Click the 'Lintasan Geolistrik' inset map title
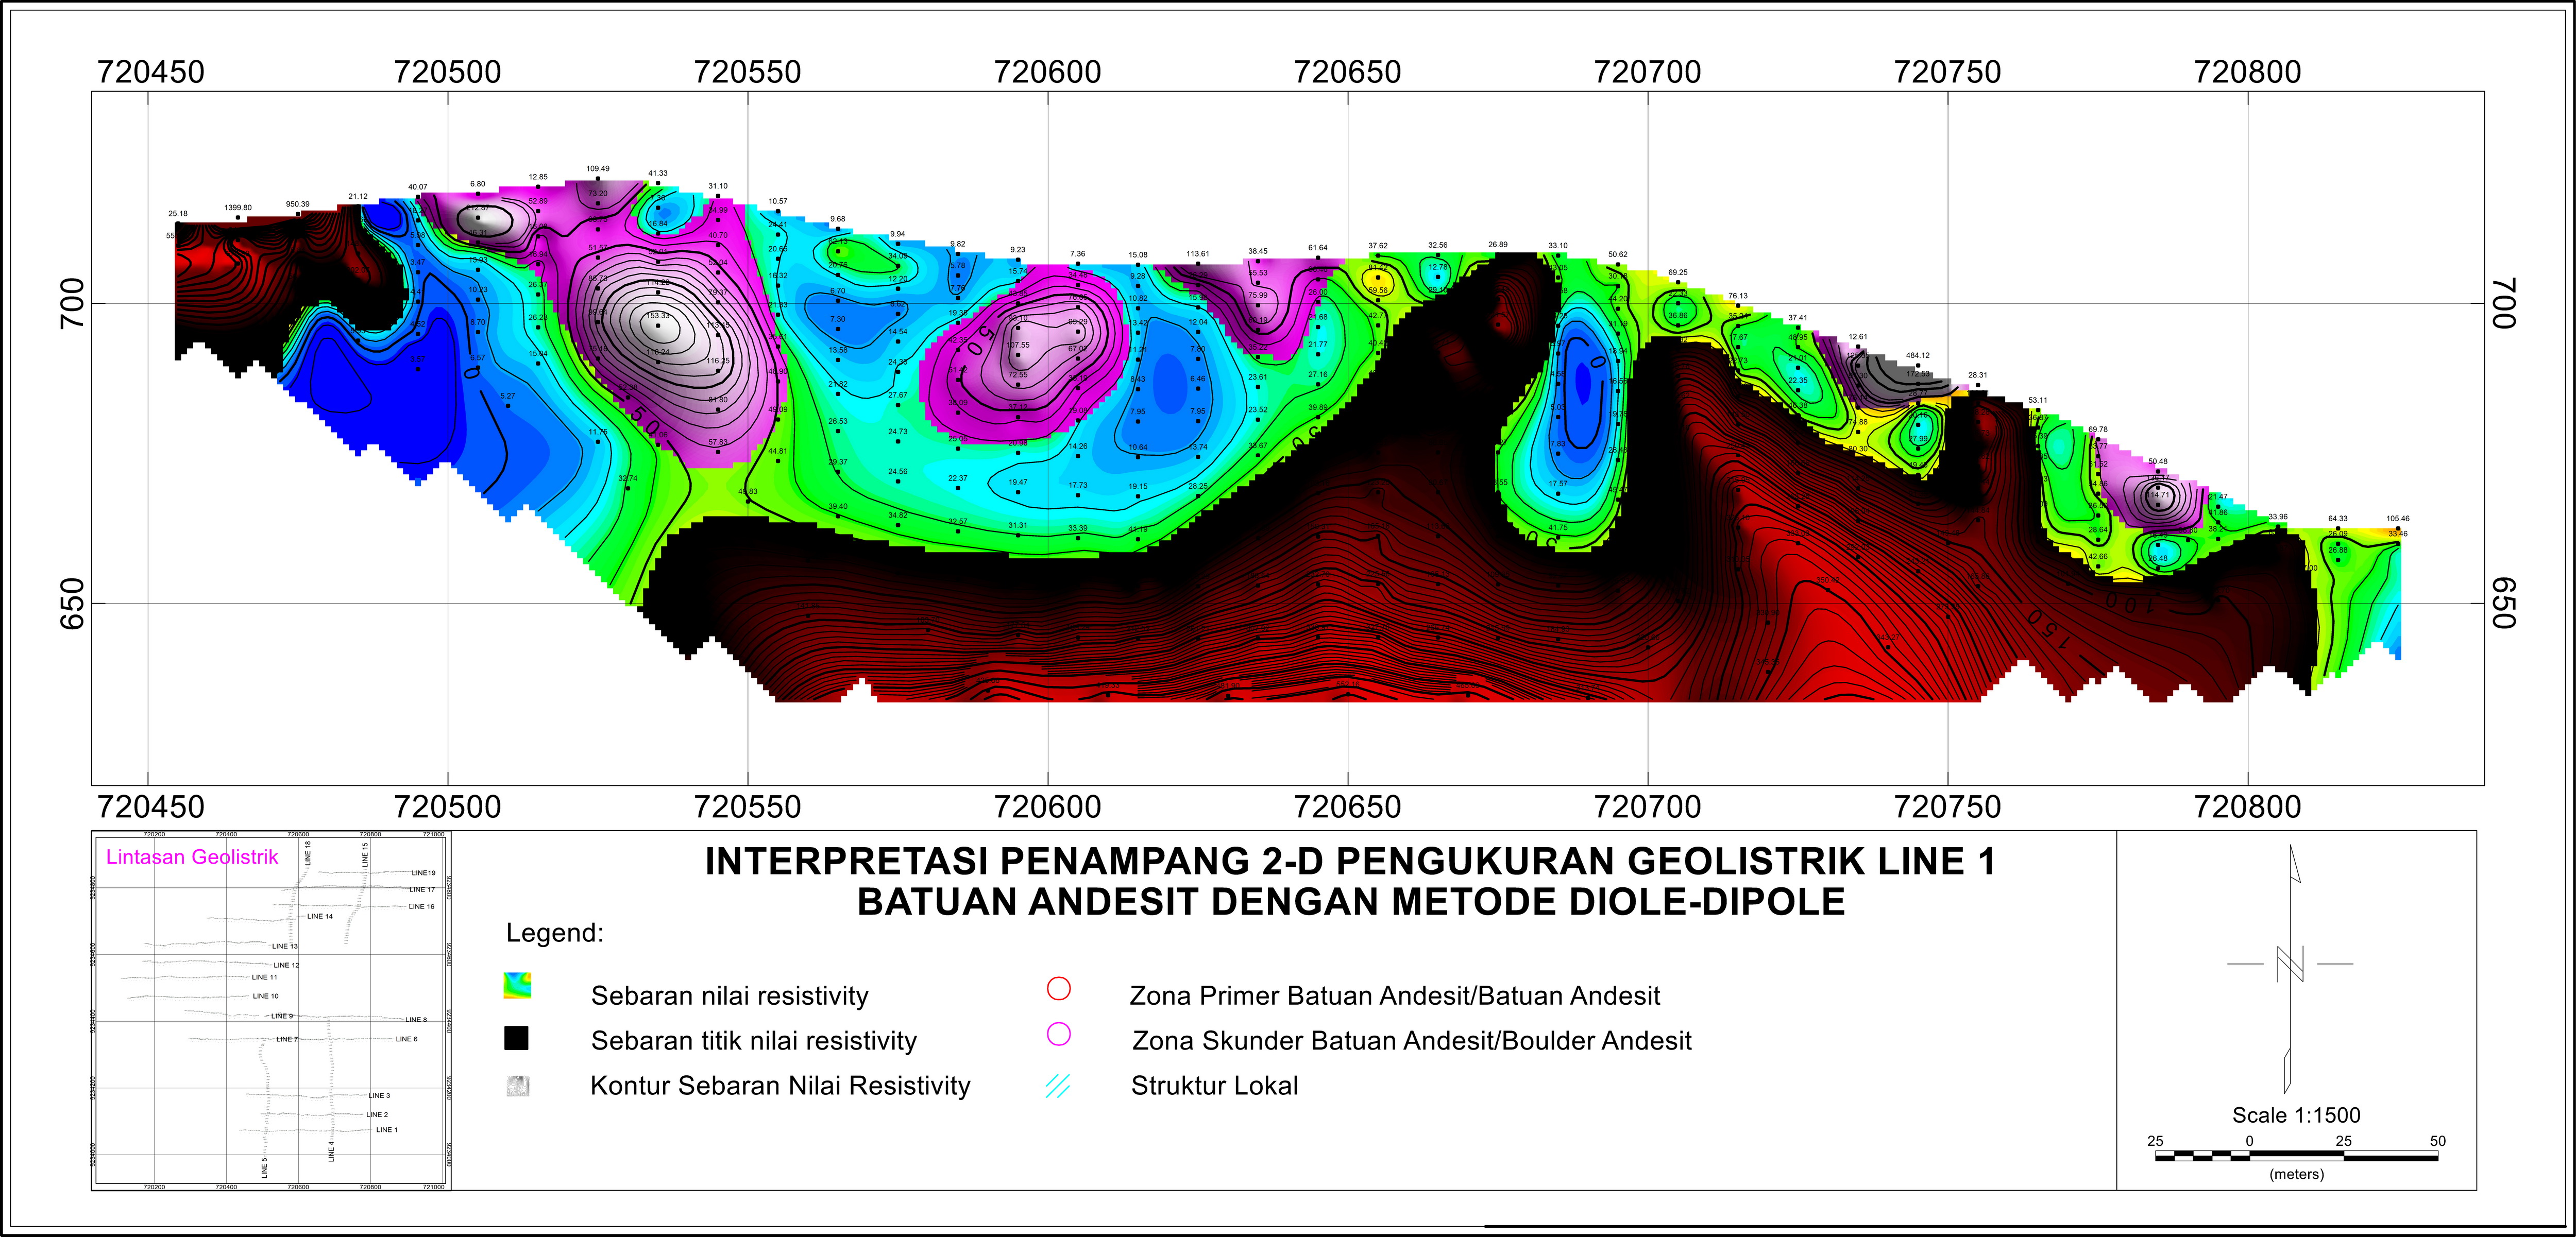This screenshot has height=1237, width=2576. 192,857
